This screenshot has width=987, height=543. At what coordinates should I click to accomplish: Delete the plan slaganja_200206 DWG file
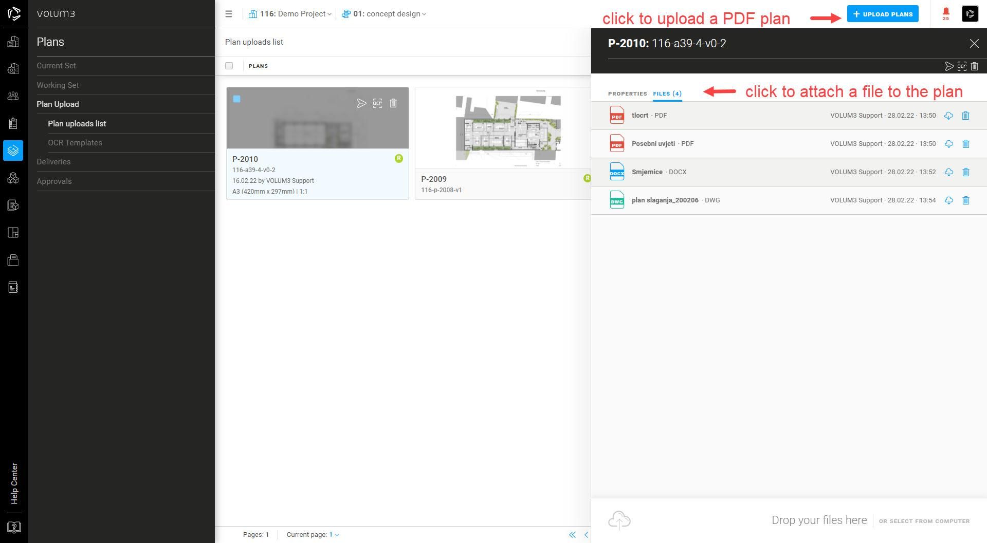tap(965, 200)
